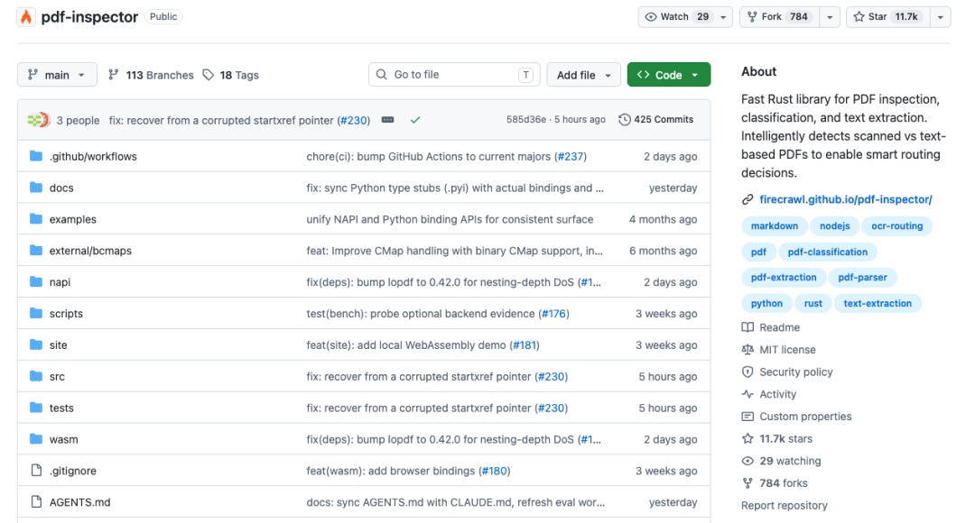Click the green check status icon
Image resolution: width=975 pixels, height=523 pixels.
415,120
